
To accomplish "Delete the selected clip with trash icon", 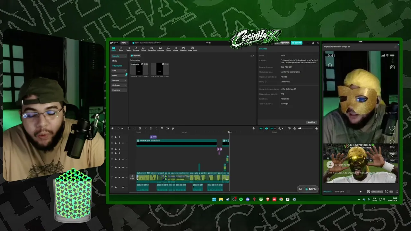I will click(156, 128).
